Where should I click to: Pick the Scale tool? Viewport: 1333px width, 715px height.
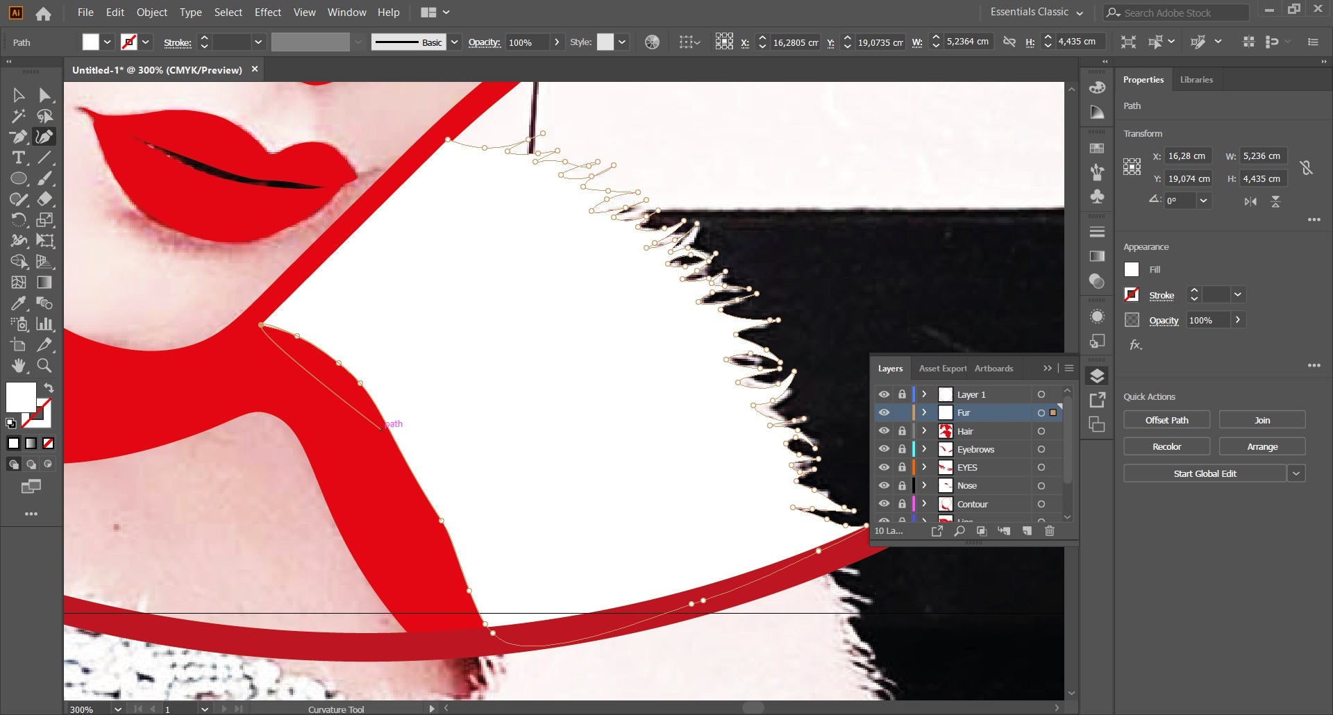click(x=45, y=220)
